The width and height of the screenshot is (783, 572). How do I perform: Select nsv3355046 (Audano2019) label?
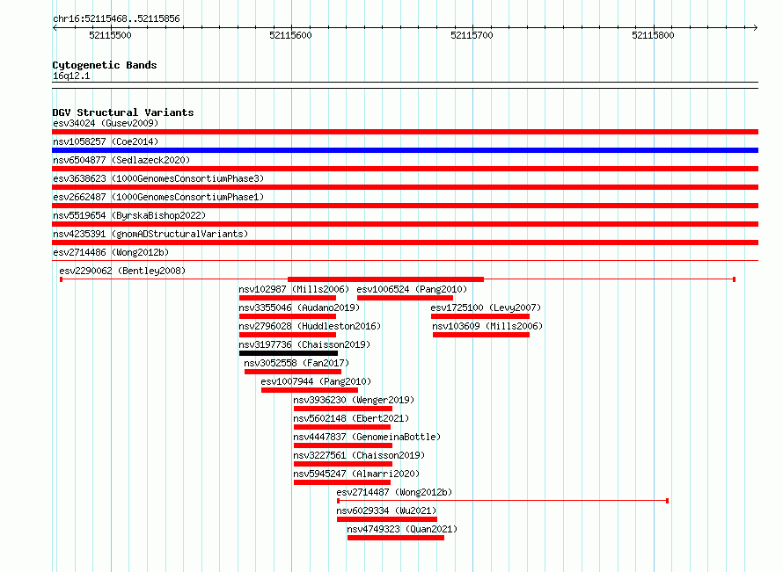point(299,308)
